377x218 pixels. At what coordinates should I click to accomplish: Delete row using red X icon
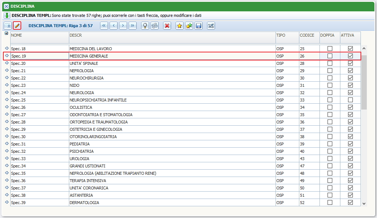click(167, 26)
